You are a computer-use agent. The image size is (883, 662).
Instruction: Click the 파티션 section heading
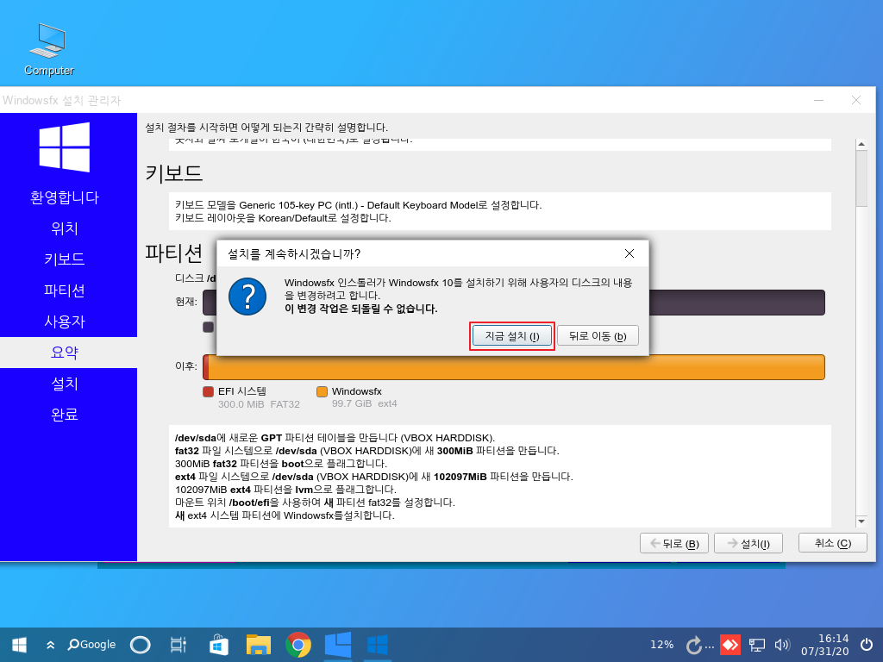tap(173, 253)
